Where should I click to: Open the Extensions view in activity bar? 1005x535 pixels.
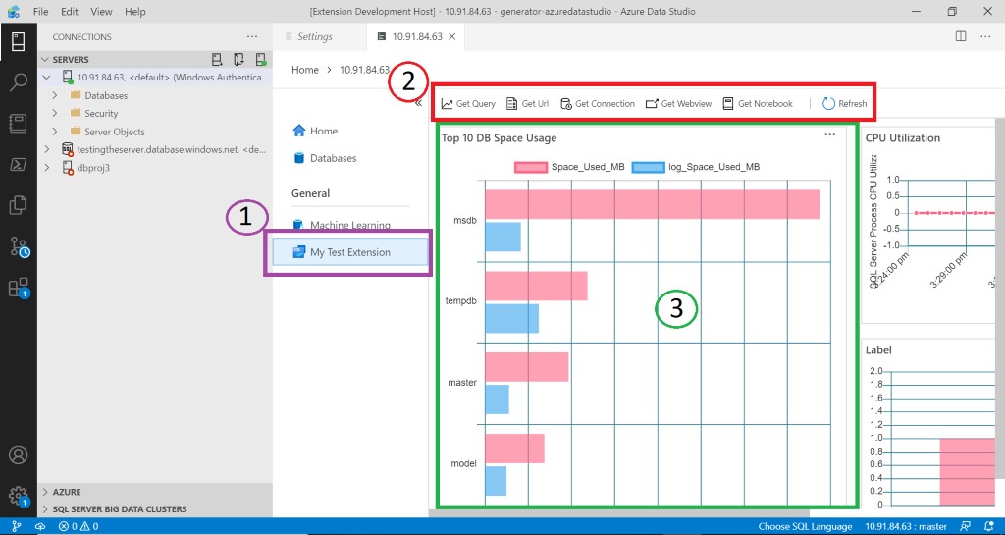(x=18, y=288)
